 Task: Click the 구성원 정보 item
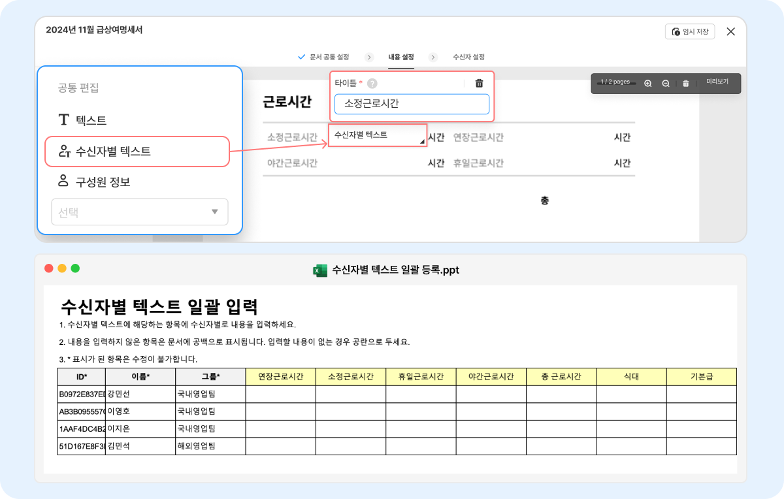click(x=103, y=182)
